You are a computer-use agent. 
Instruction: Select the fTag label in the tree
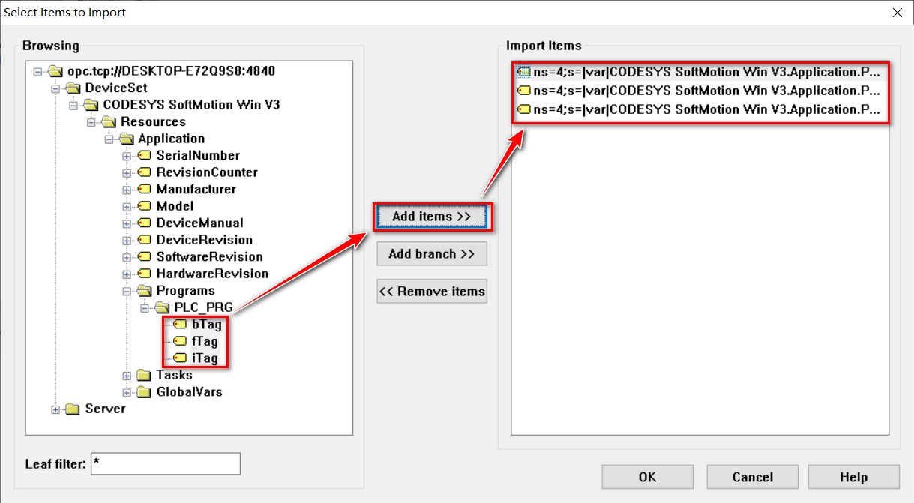pyautogui.click(x=205, y=341)
